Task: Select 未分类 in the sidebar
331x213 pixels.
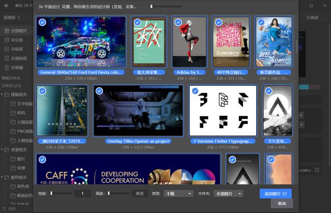Action: click(17, 40)
